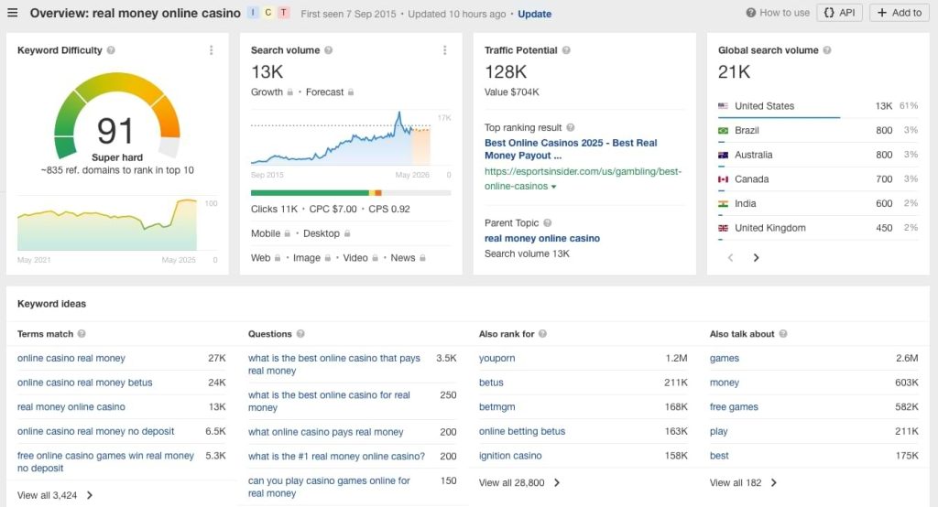Open Search volume card three-dot menu
This screenshot has width=938, height=507.
click(x=445, y=50)
